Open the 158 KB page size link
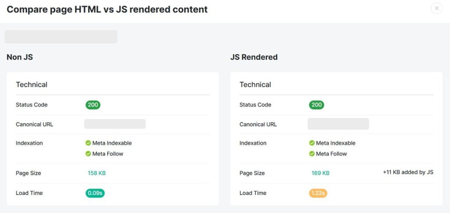Image resolution: width=450 pixels, height=213 pixels. pyautogui.click(x=97, y=173)
